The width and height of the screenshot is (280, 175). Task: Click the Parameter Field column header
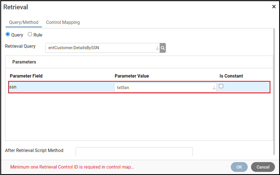(26, 76)
